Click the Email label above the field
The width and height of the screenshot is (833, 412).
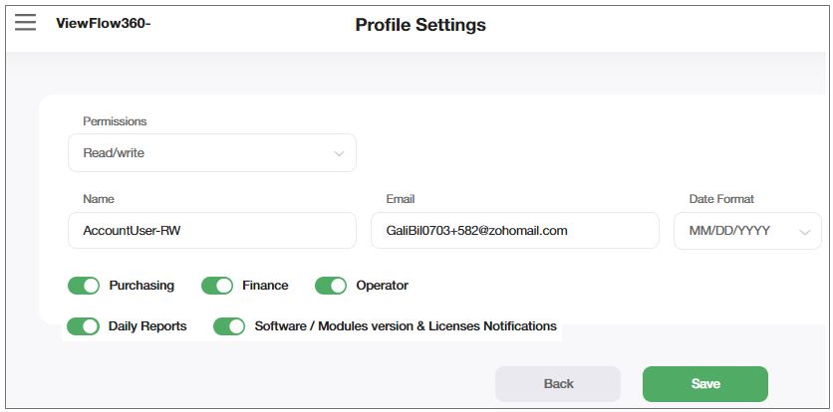coord(401,199)
